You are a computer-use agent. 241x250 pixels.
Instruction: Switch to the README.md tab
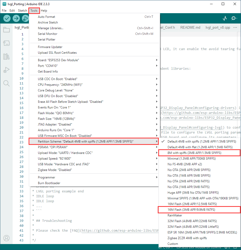[x=190, y=28]
